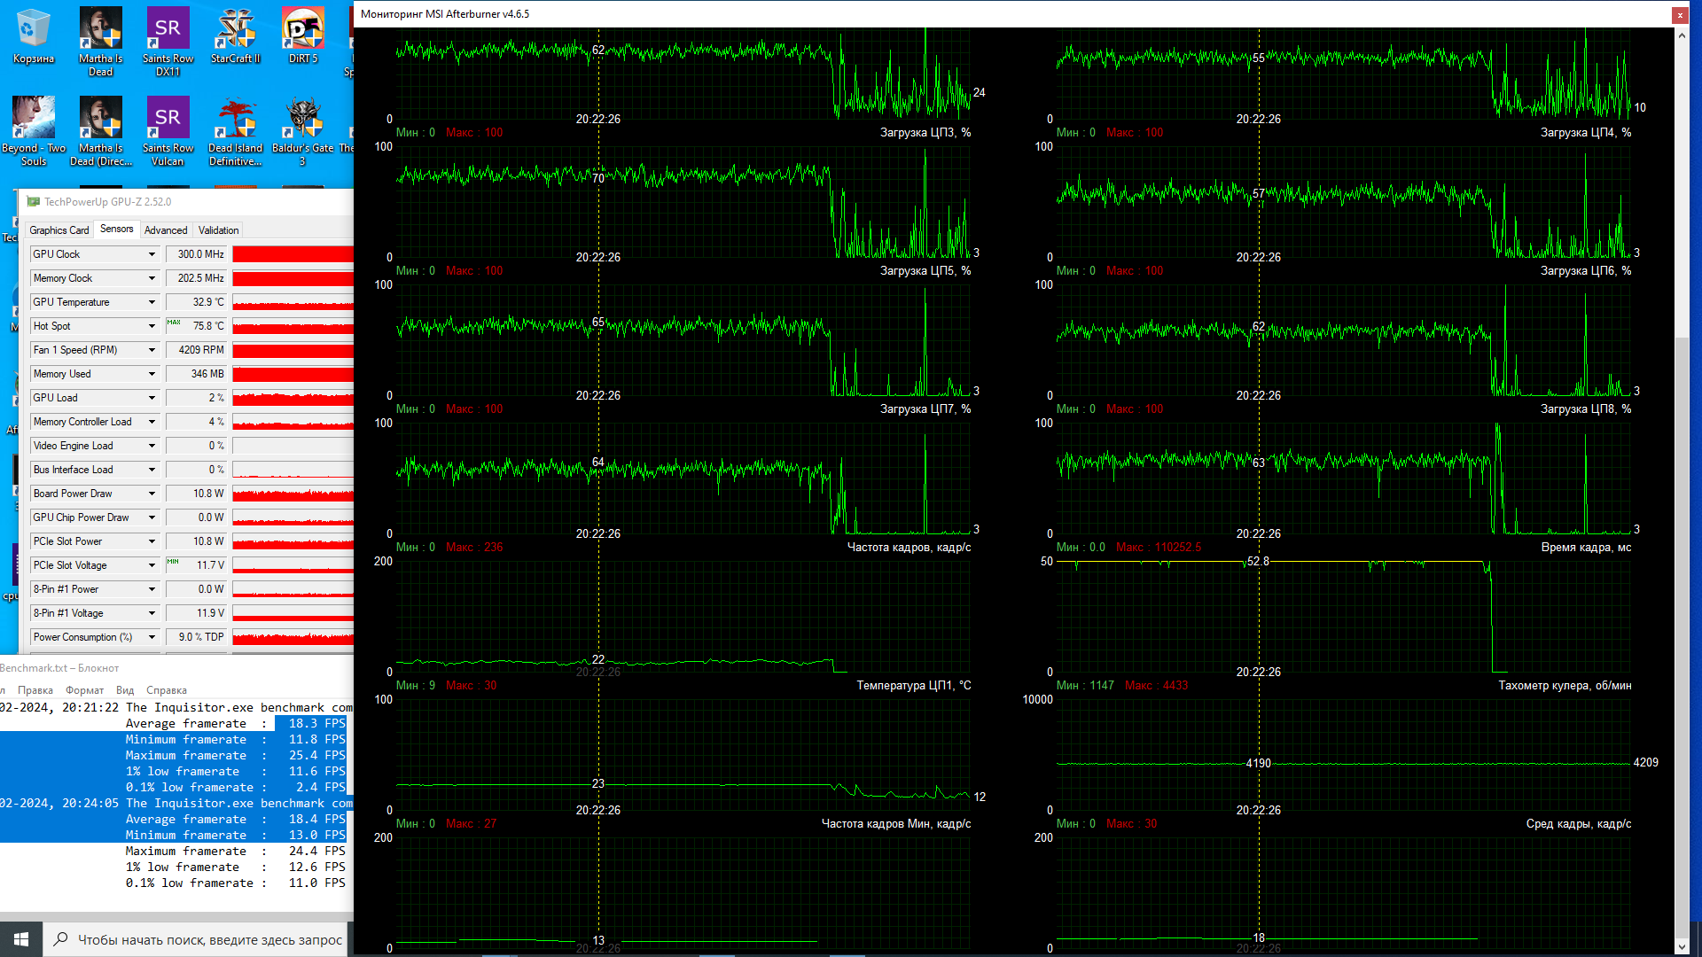Click the Windows Start button
The image size is (1702, 957).
tap(21, 938)
